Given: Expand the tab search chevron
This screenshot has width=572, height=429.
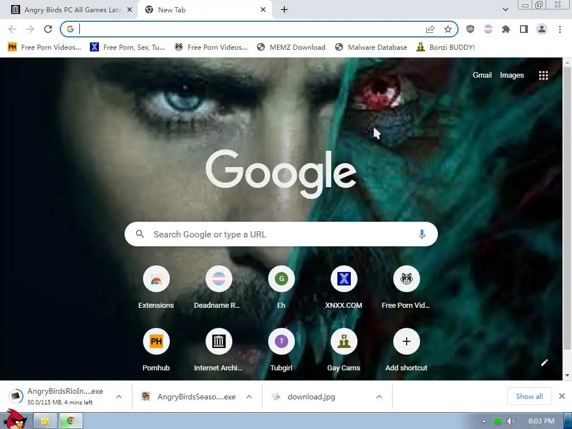Looking at the screenshot, I should pos(505,9).
